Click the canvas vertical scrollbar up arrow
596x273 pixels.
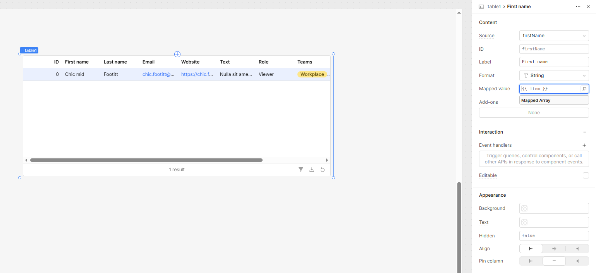tap(459, 13)
